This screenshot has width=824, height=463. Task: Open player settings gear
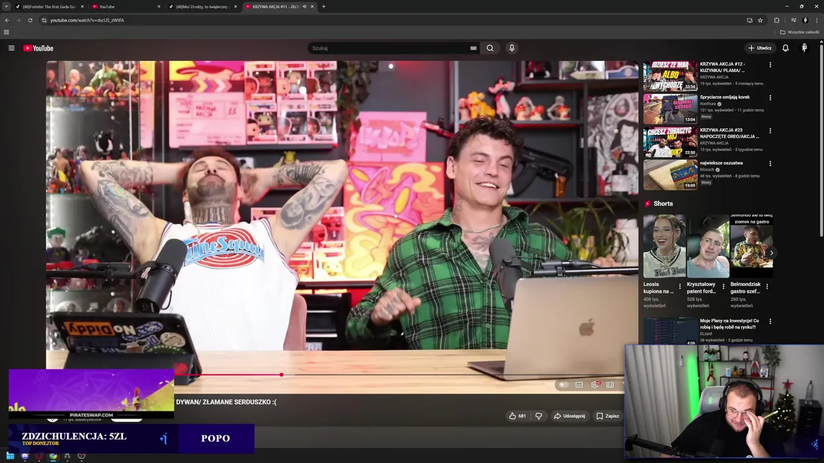coord(595,385)
